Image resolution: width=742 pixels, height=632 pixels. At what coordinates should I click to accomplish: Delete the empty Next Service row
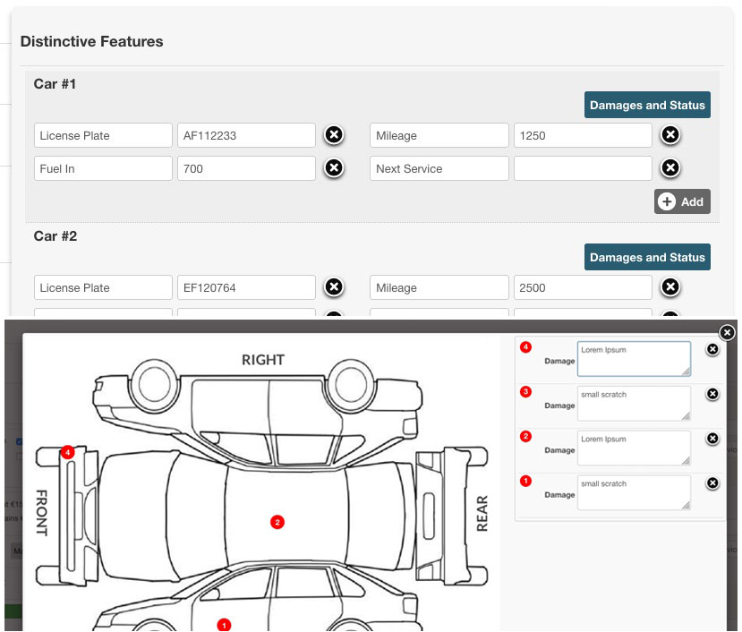pyautogui.click(x=670, y=168)
